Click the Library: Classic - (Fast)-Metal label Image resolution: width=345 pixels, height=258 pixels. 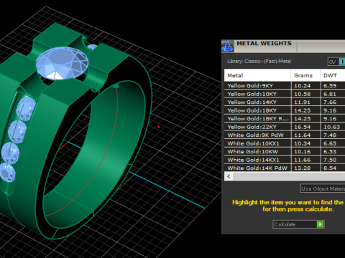pos(259,62)
